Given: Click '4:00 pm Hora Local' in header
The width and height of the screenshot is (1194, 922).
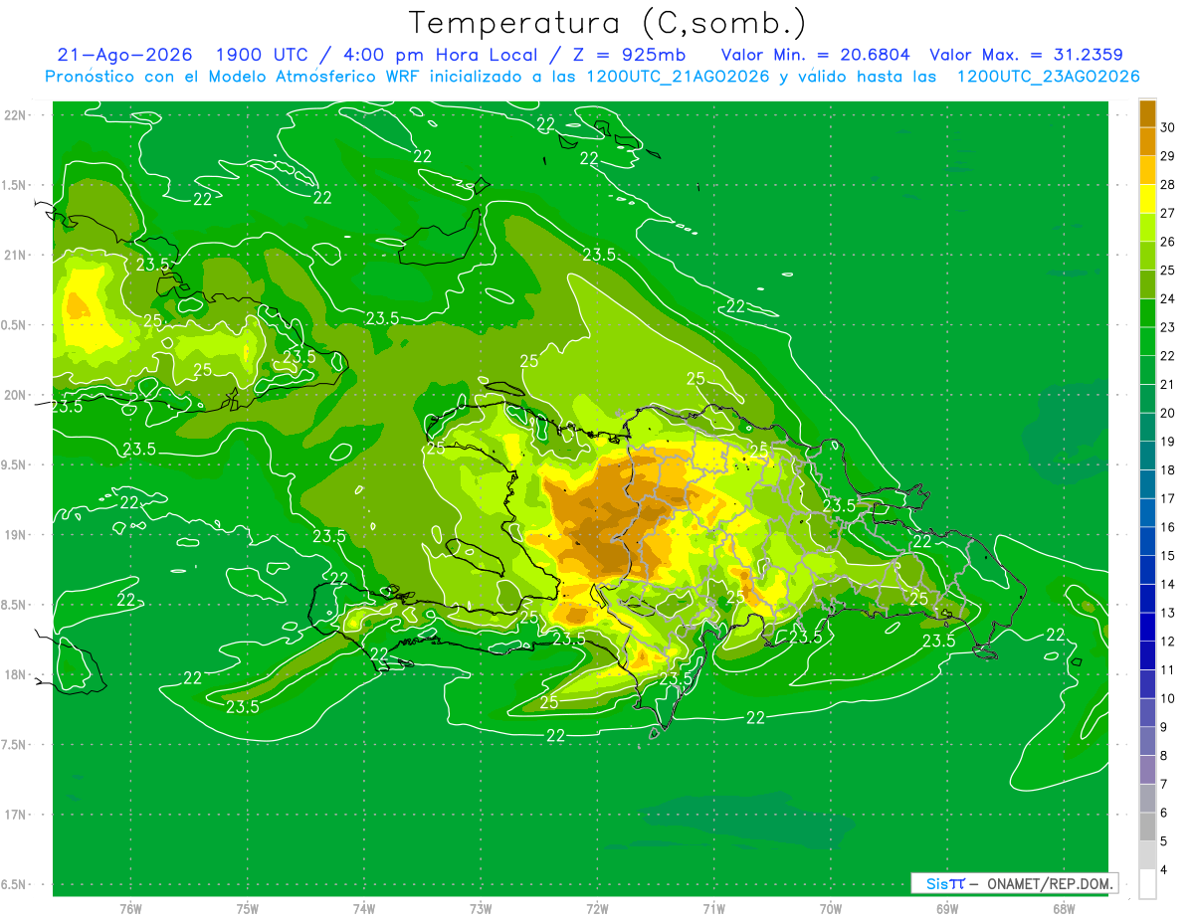Looking at the screenshot, I should click(443, 55).
